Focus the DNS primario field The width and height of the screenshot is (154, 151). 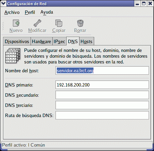[x=102, y=84]
